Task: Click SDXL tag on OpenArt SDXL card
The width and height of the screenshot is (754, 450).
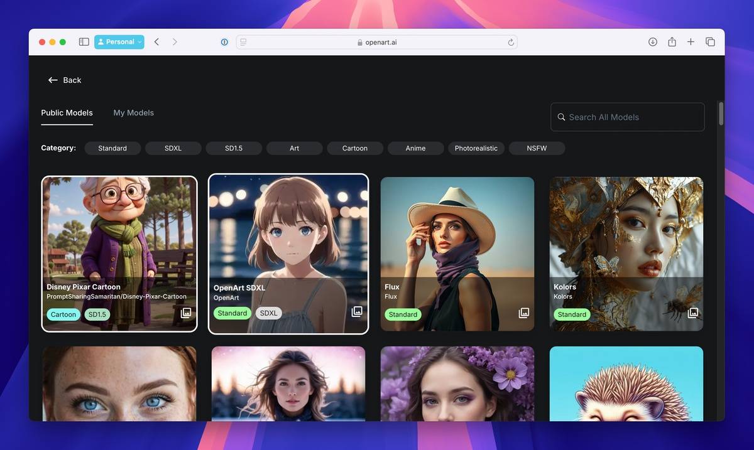Action: point(268,313)
